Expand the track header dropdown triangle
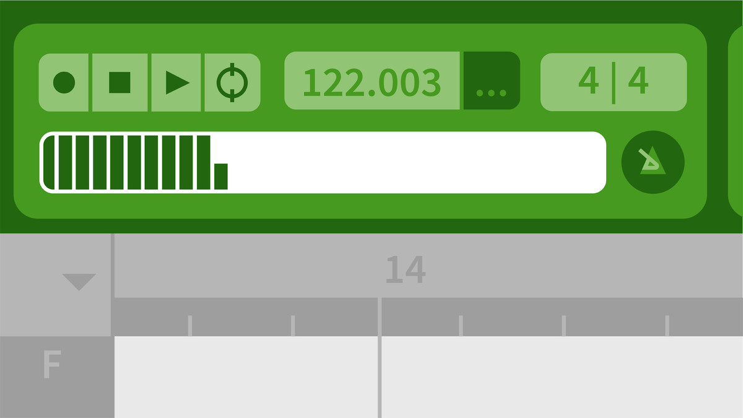This screenshot has height=418, width=743. pos(79,282)
